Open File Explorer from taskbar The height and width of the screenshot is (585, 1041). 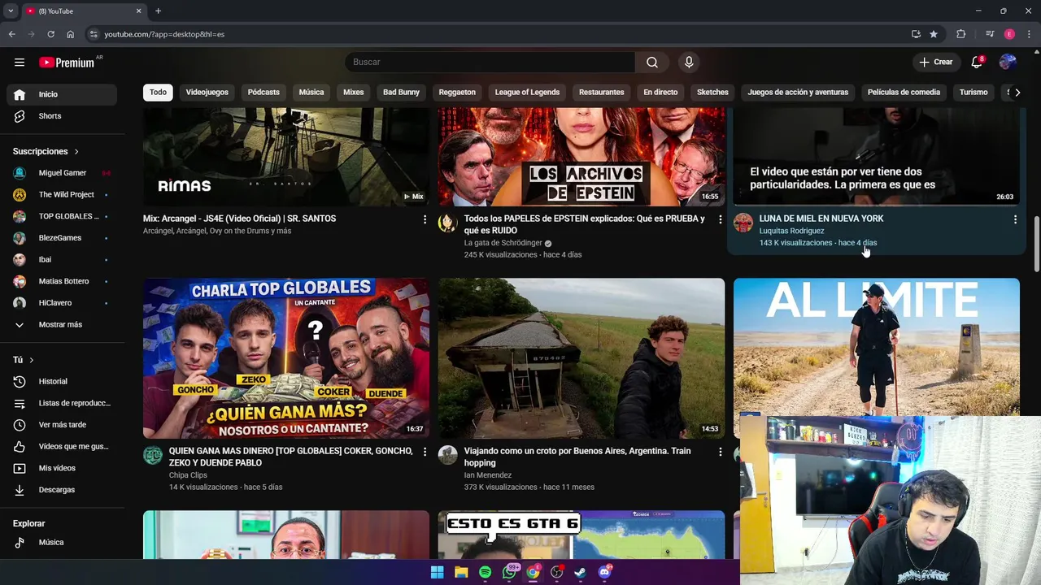(x=461, y=572)
